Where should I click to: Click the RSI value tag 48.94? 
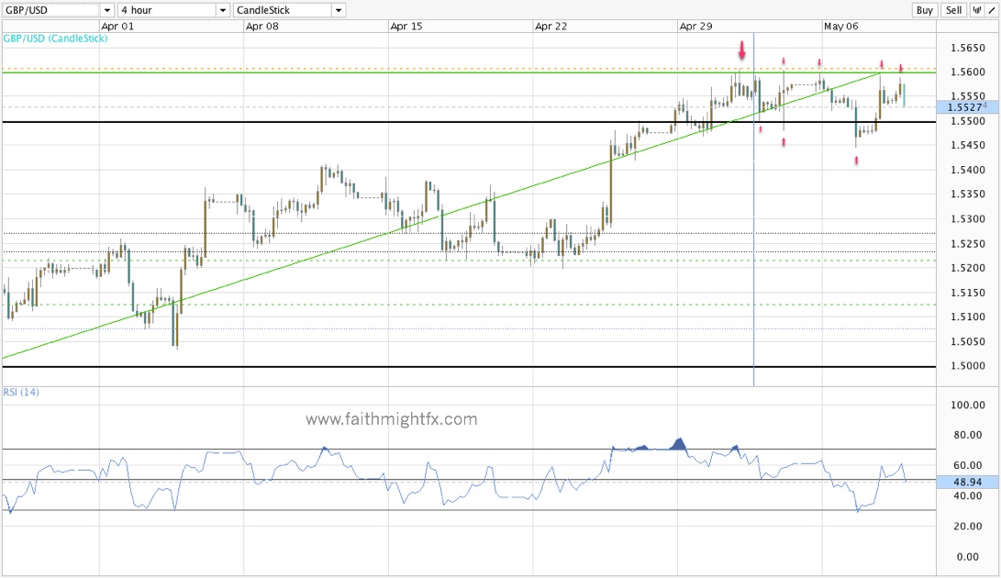pos(966,483)
